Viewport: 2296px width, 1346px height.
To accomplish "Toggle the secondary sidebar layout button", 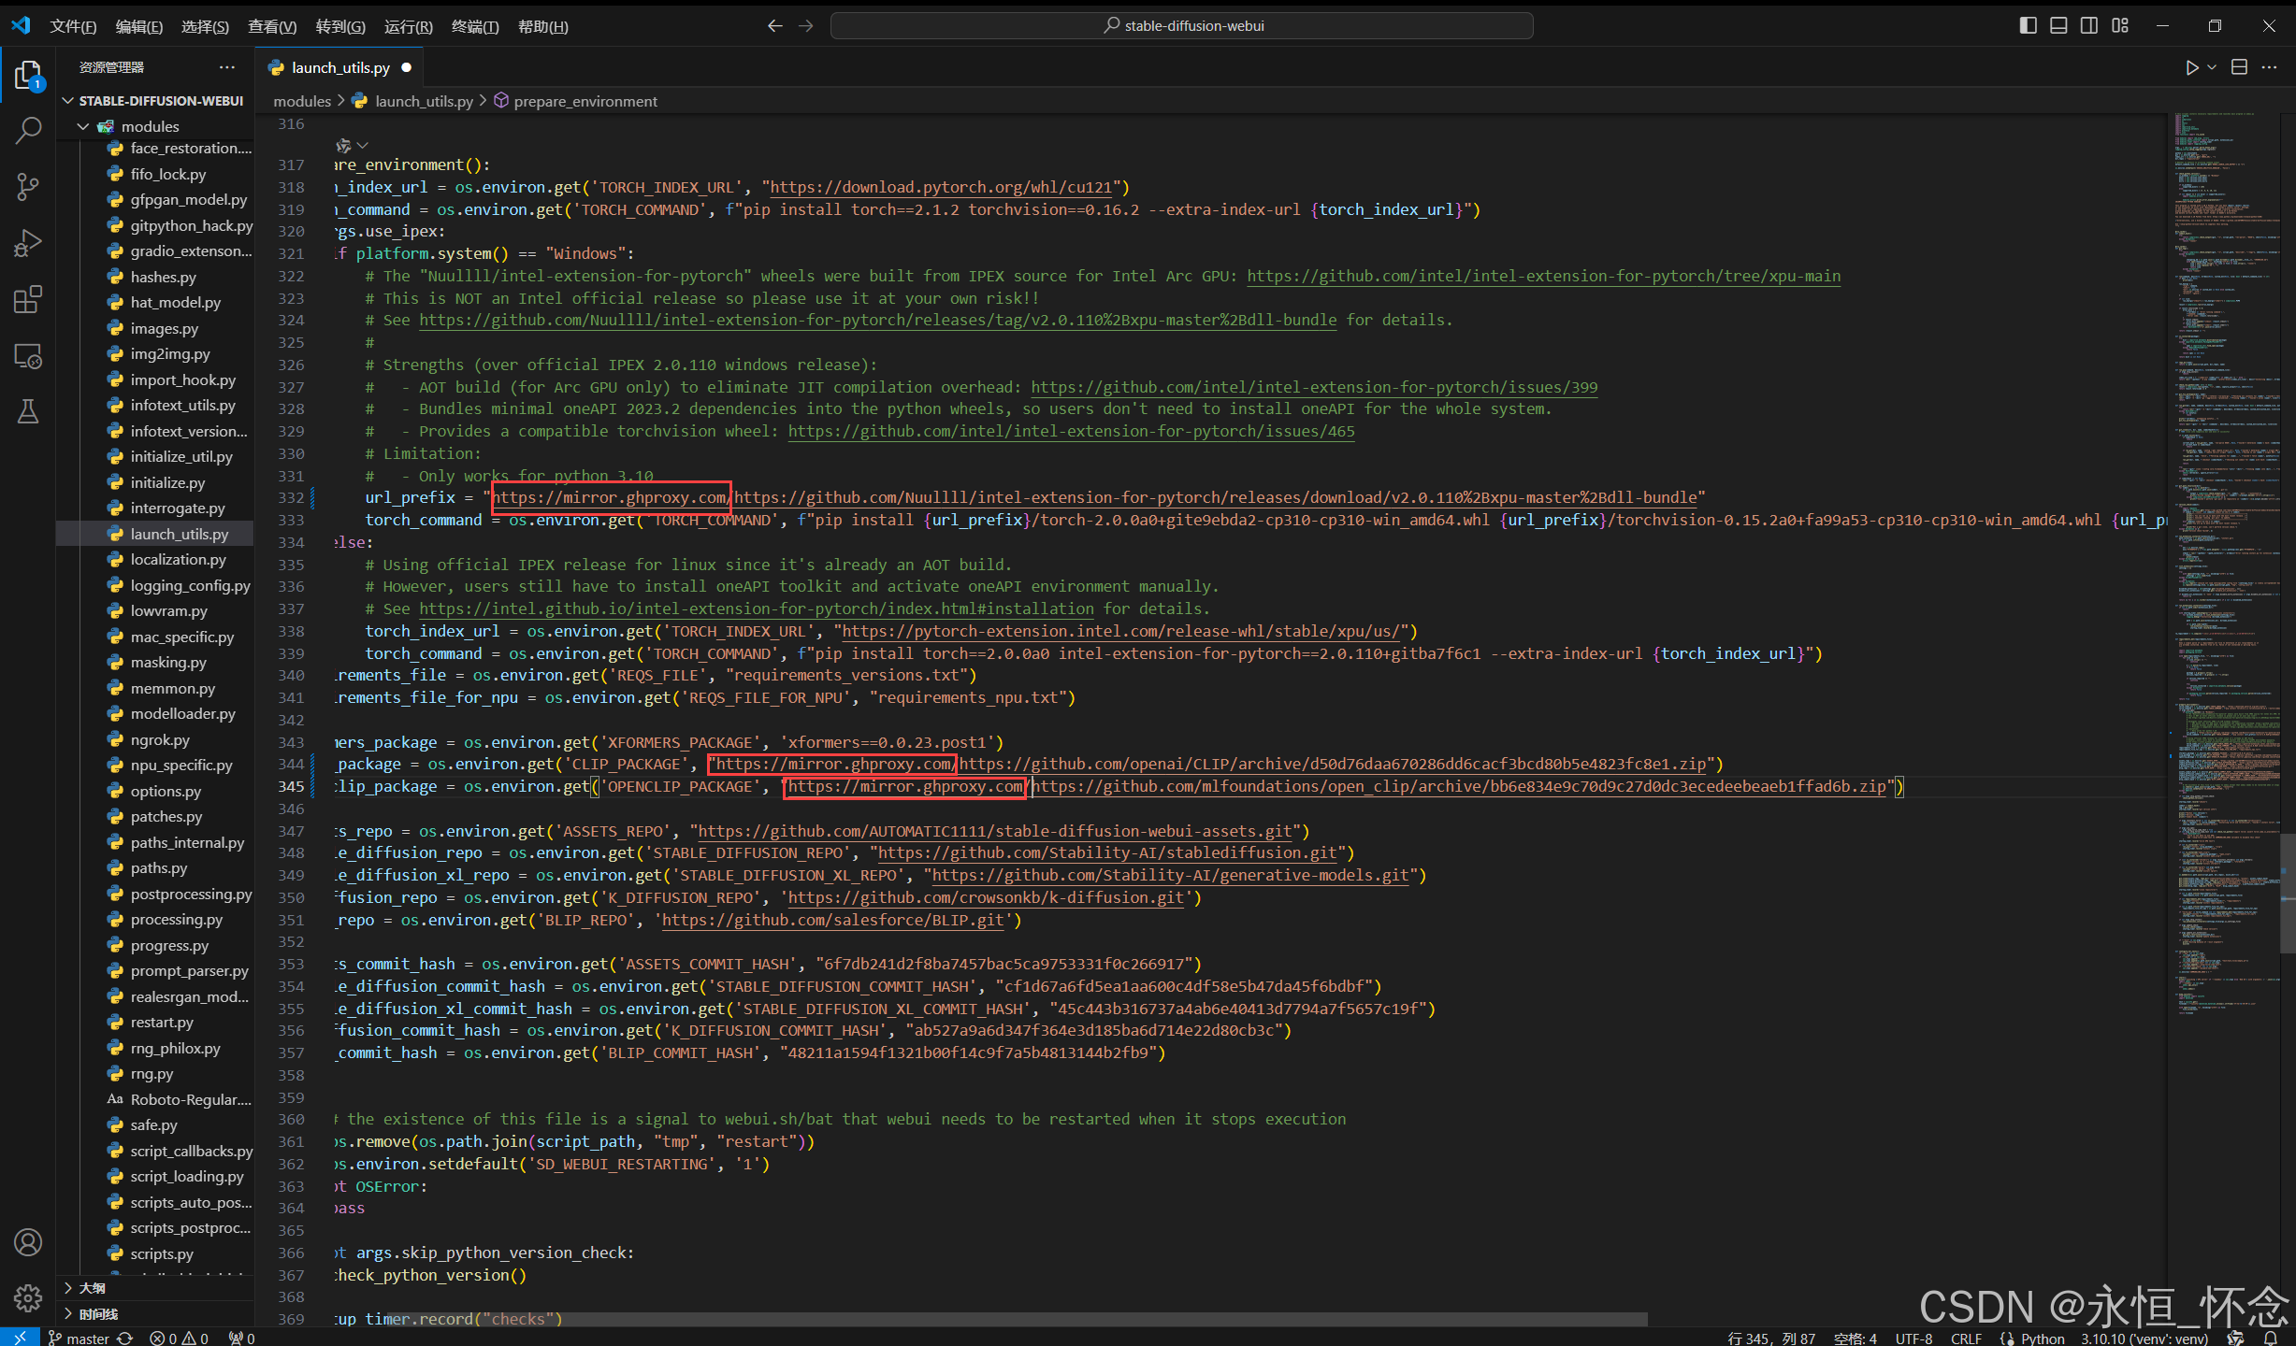I will tap(2089, 26).
